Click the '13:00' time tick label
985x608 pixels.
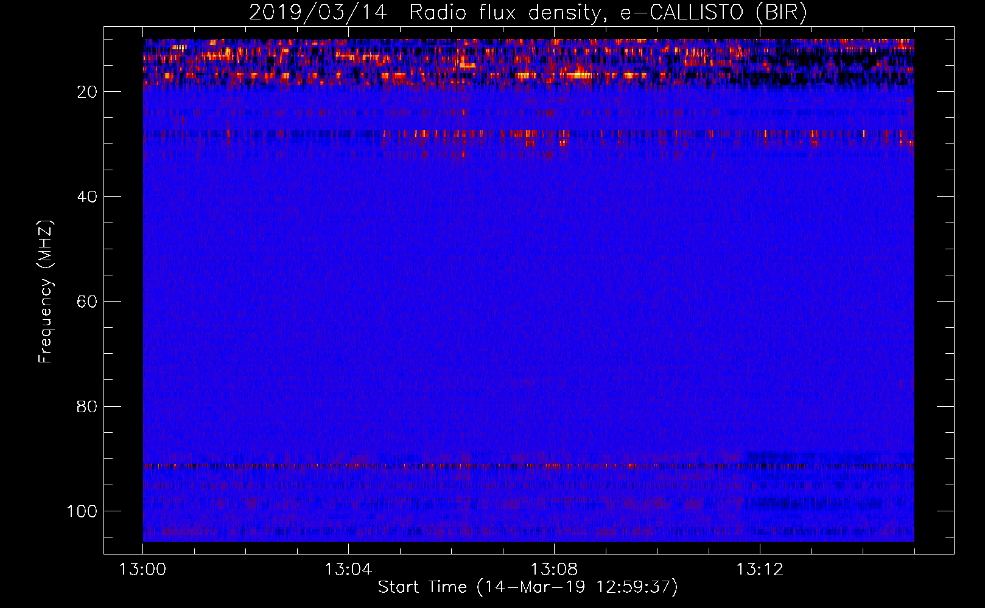(142, 570)
